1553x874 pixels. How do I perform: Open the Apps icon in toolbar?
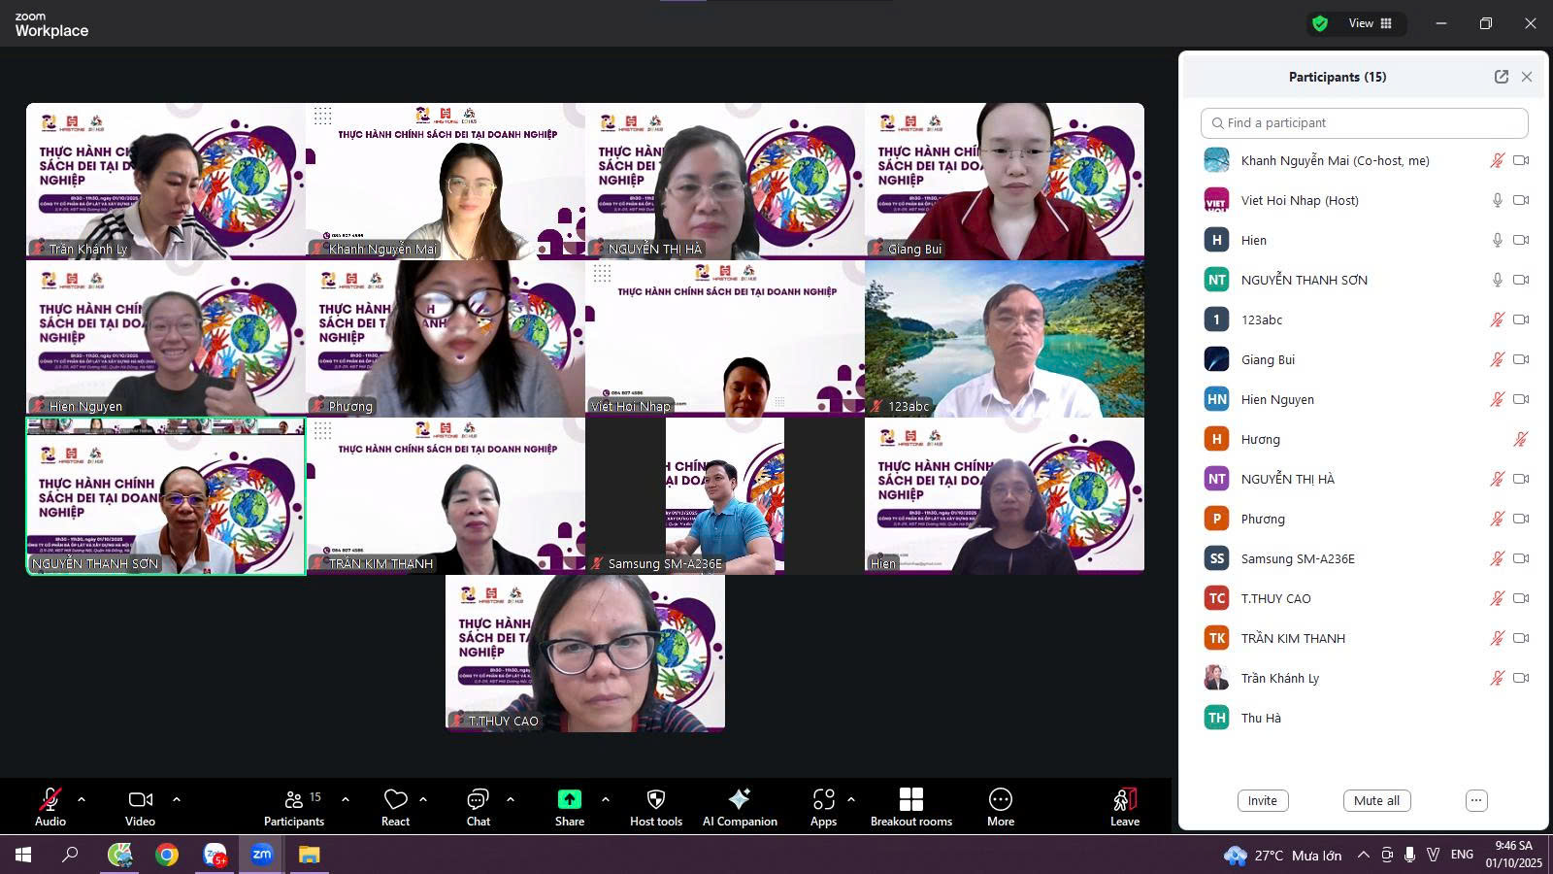(x=823, y=799)
